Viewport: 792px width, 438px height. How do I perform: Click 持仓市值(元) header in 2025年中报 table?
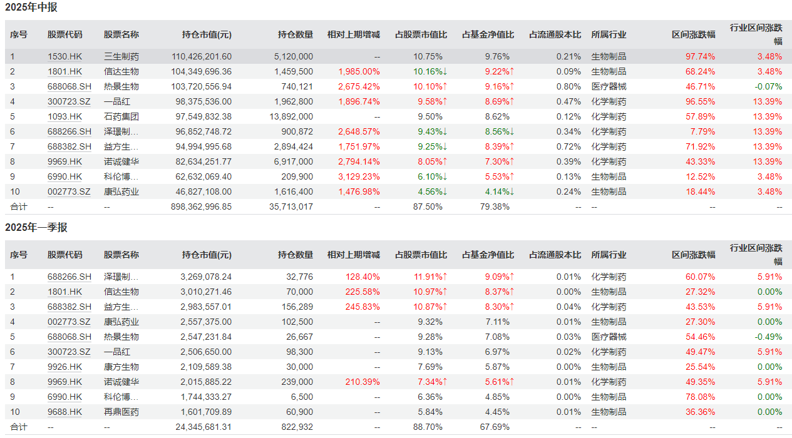click(207, 34)
